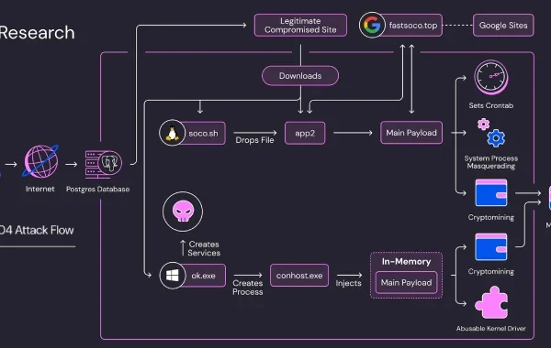
Task: Click the System Process Masquerading caption
Action: (x=491, y=162)
